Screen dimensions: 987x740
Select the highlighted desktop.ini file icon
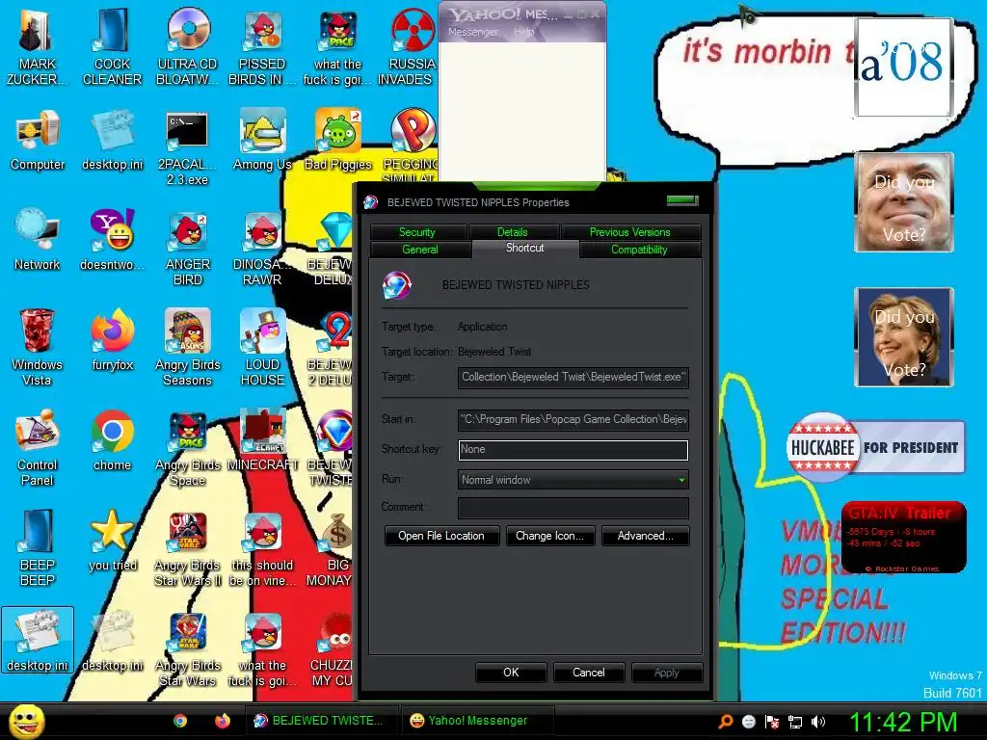38,641
